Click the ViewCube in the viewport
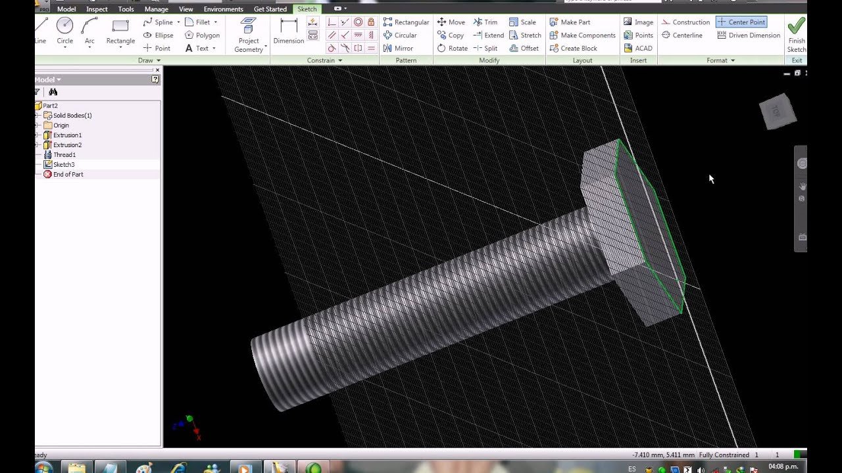This screenshot has height=473, width=842. [x=777, y=112]
